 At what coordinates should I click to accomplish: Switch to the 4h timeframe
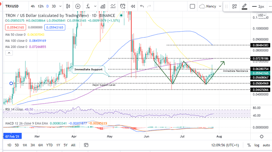pyautogui.click(x=32, y=6)
